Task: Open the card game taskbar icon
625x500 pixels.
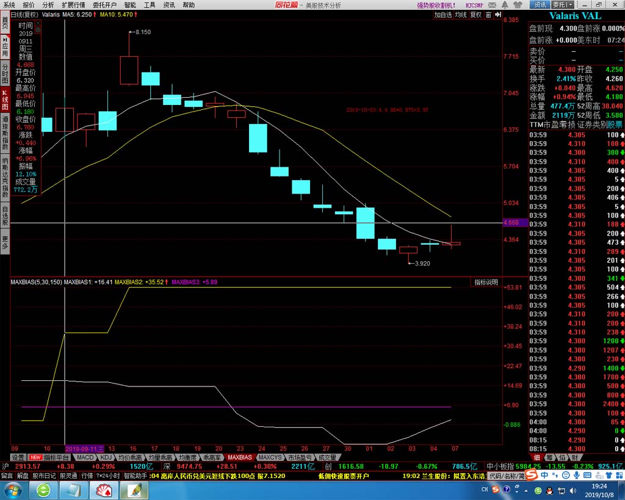Action: [103, 490]
